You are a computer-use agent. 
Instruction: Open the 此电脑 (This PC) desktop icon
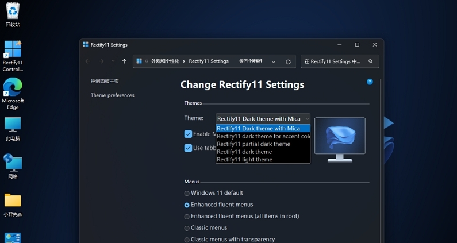(13, 129)
